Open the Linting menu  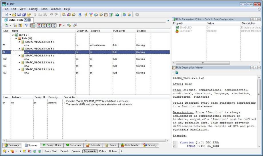click(33, 9)
